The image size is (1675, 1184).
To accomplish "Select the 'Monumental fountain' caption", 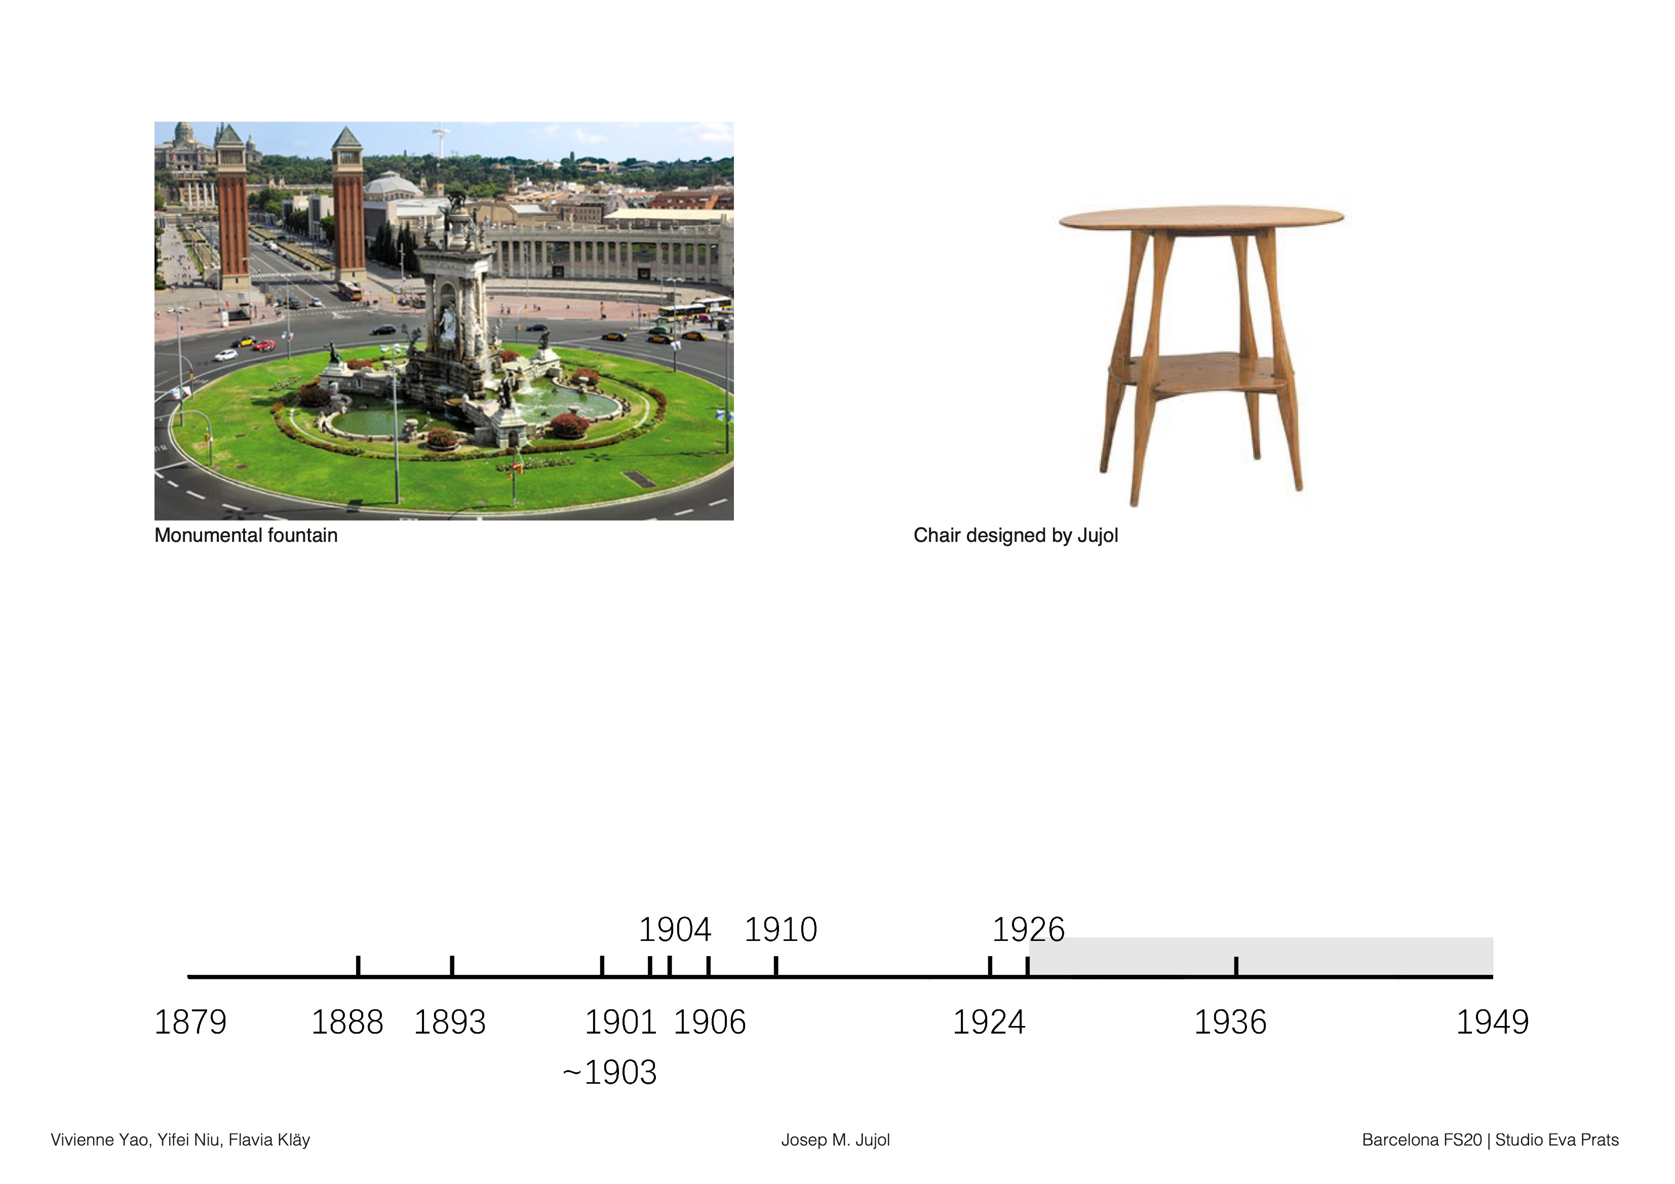I will click(x=246, y=535).
